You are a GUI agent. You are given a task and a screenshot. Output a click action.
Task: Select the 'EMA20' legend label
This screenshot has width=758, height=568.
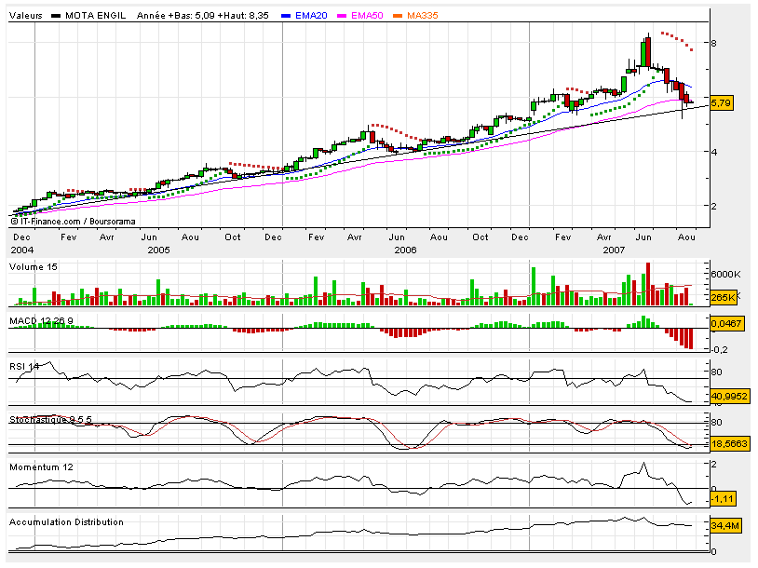(x=311, y=16)
